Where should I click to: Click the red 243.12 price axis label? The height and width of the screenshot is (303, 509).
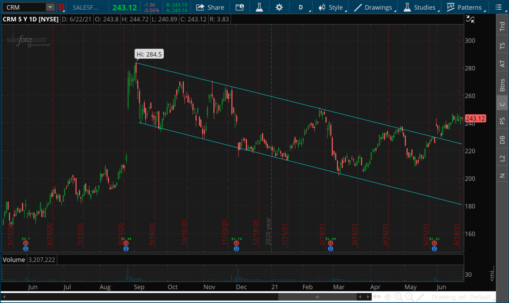[x=475, y=118]
